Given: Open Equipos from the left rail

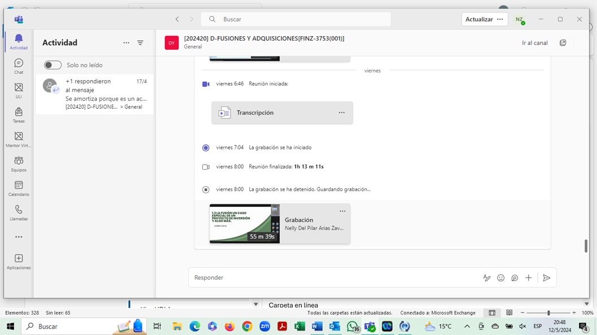Looking at the screenshot, I should pyautogui.click(x=19, y=164).
